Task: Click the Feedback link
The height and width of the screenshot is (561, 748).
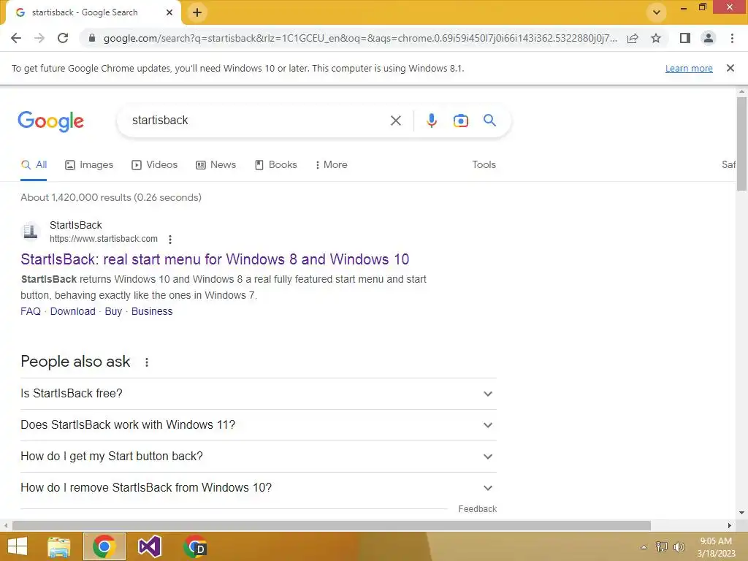Action: pyautogui.click(x=477, y=509)
